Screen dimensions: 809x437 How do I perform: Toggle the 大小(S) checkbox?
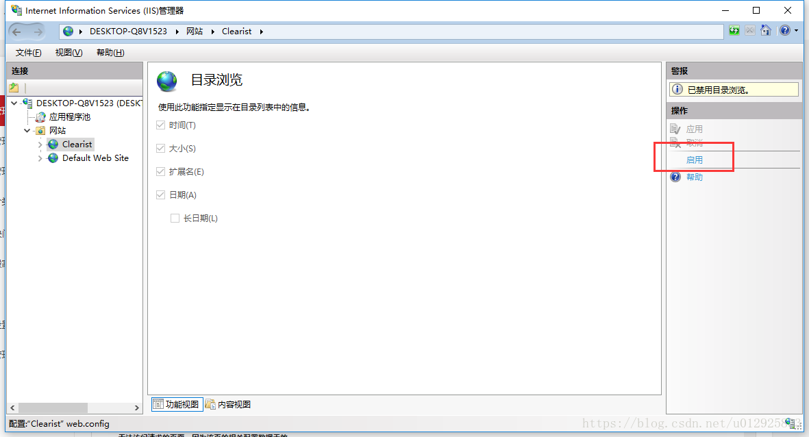click(160, 148)
